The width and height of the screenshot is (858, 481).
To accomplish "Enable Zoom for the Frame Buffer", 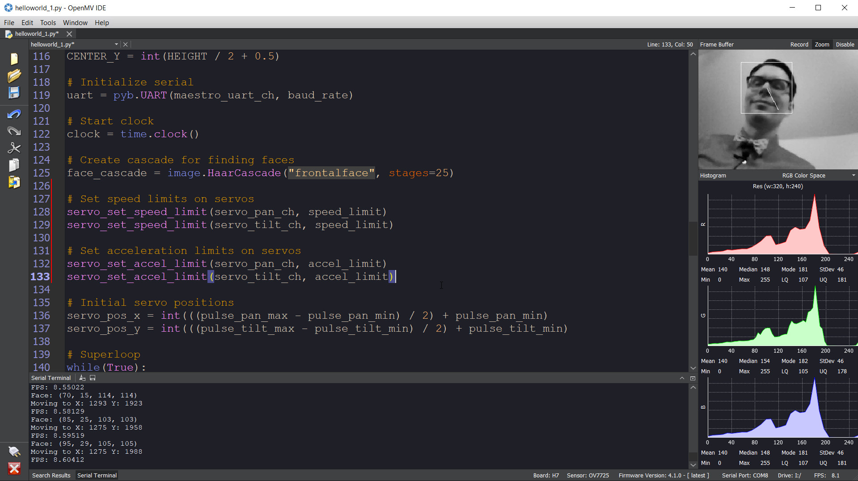I will tap(822, 44).
